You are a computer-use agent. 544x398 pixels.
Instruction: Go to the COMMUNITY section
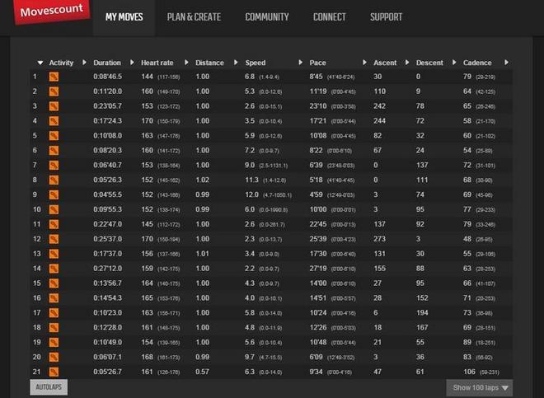267,17
